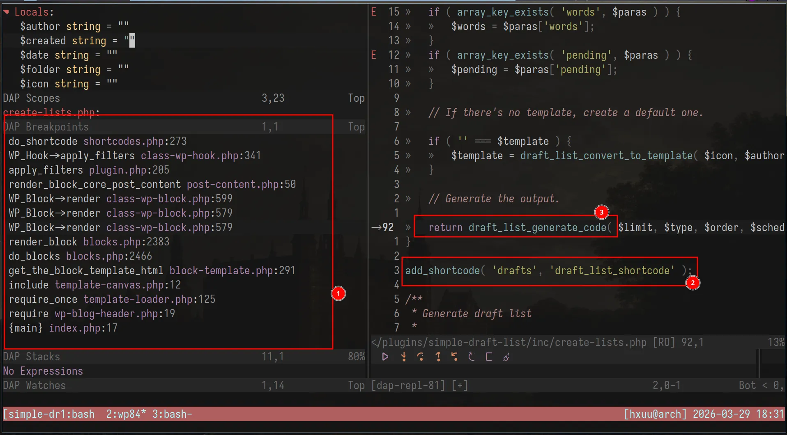This screenshot has width=787, height=435.
Task: Focus the DAP Scopes window status line
Action: [x=184, y=98]
